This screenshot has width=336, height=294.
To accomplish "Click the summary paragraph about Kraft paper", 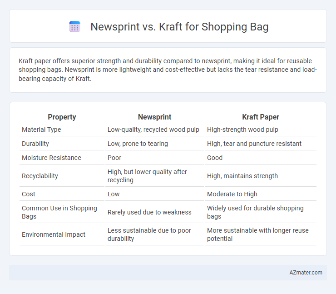I will coord(168,70).
